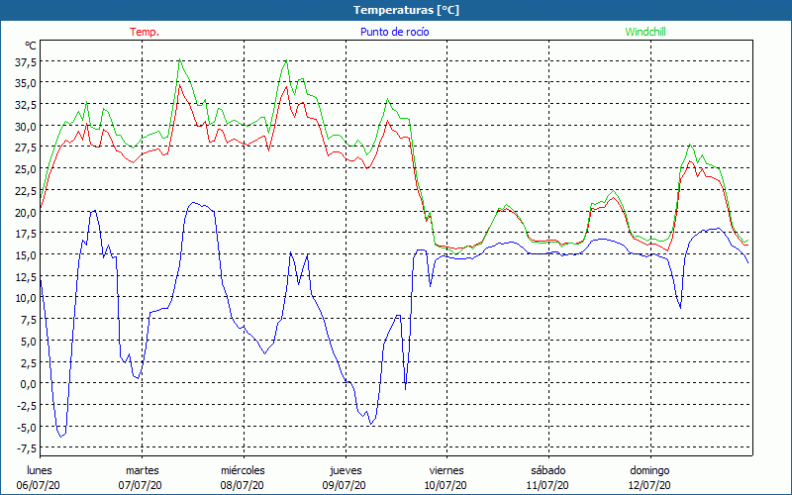Select the blue 'Punto de rocío' legend label
The image size is (792, 495).
point(394,32)
